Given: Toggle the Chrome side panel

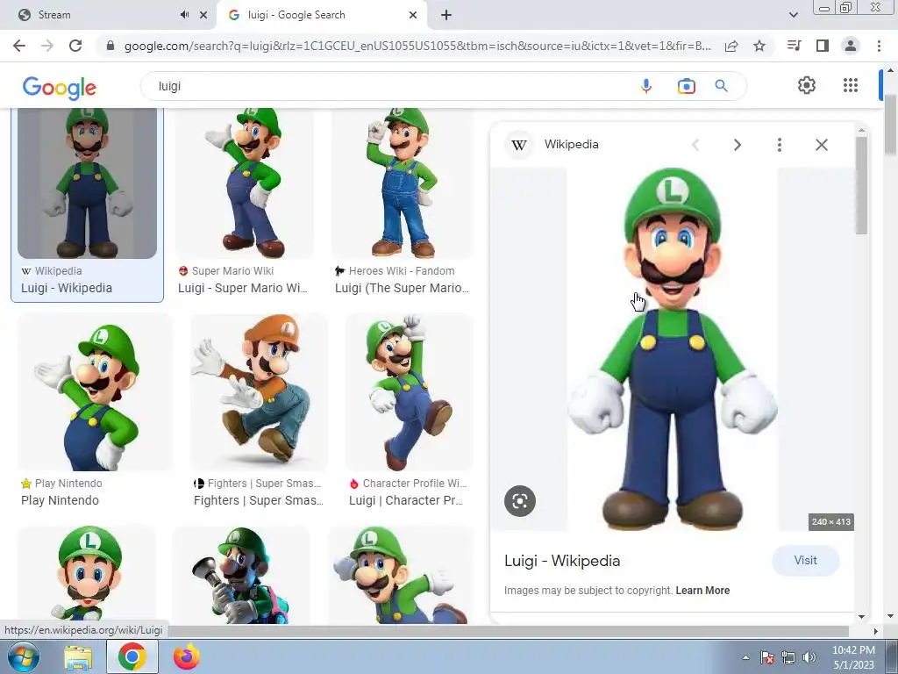Looking at the screenshot, I should click(823, 46).
